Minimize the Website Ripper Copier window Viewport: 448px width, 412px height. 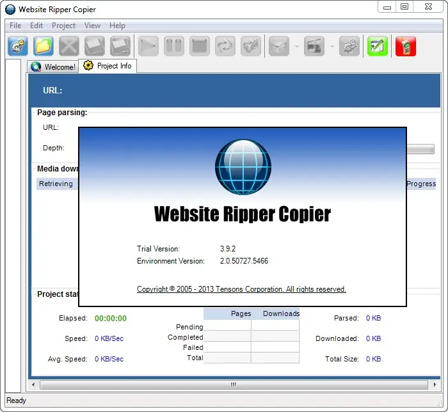coord(387,6)
